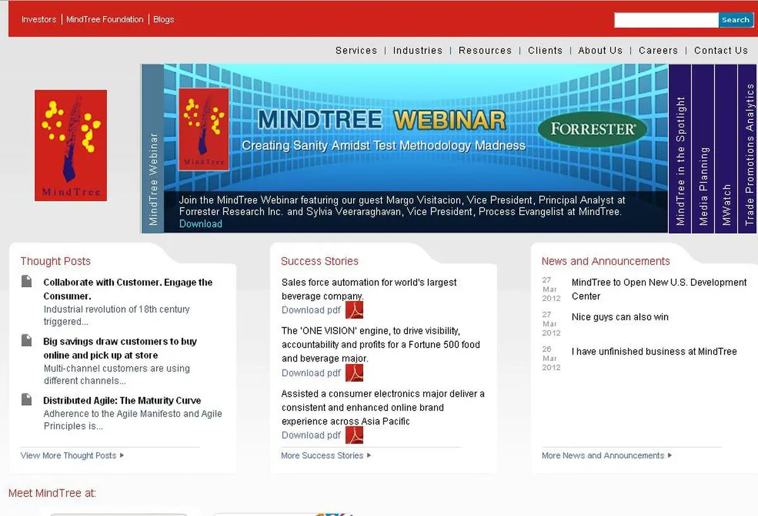The height and width of the screenshot is (516, 758).
Task: Click the Thought Posts section heading
Action: 56,261
